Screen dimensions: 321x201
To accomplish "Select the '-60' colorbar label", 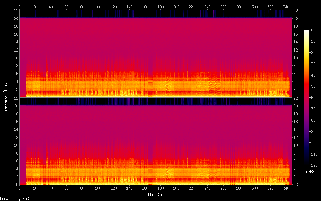I will click(x=312, y=98).
